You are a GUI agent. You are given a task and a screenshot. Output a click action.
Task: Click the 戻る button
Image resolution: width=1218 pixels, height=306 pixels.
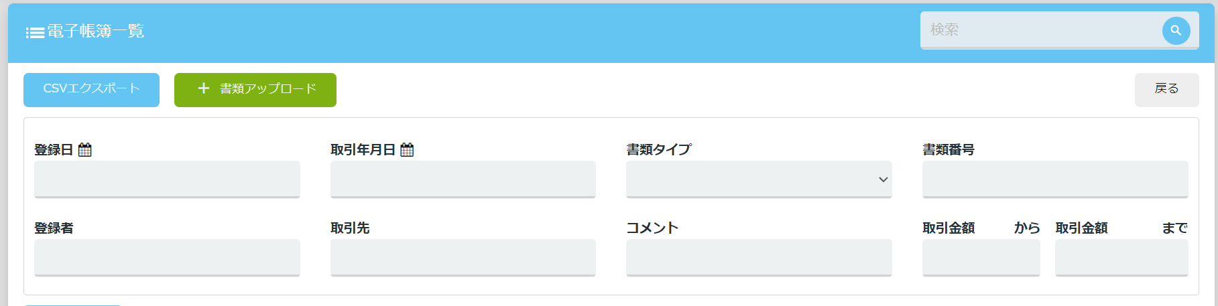coord(1166,90)
